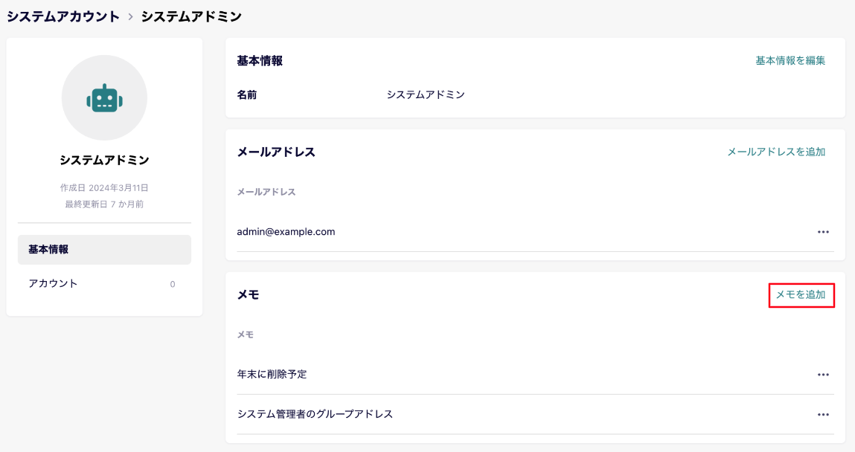Open options for システム管理者のグループアドレス memo
This screenshot has width=855, height=452.
tap(823, 414)
